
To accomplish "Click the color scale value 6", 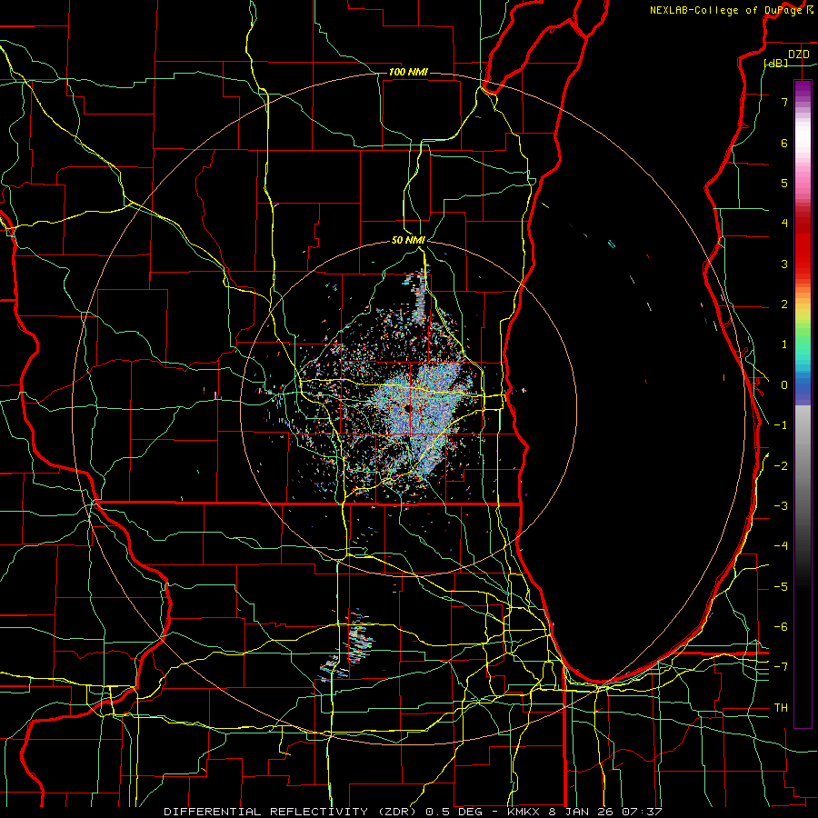I will (783, 143).
